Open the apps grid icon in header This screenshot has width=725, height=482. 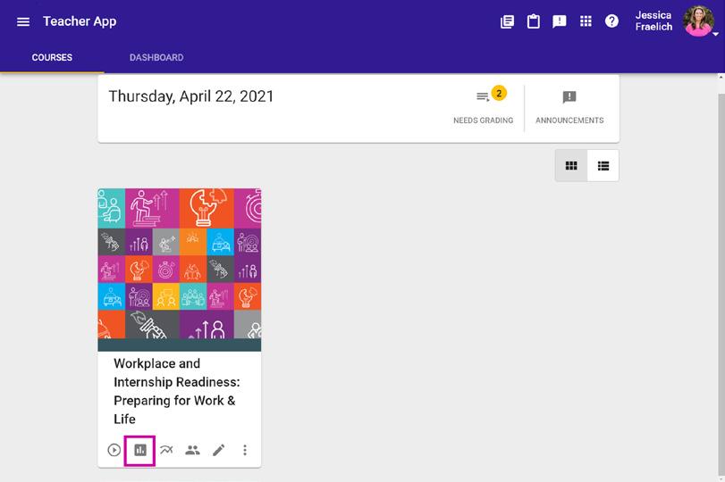point(586,21)
